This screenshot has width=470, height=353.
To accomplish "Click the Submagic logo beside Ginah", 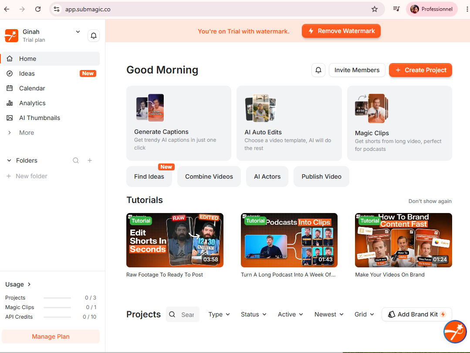I will click(x=11, y=36).
